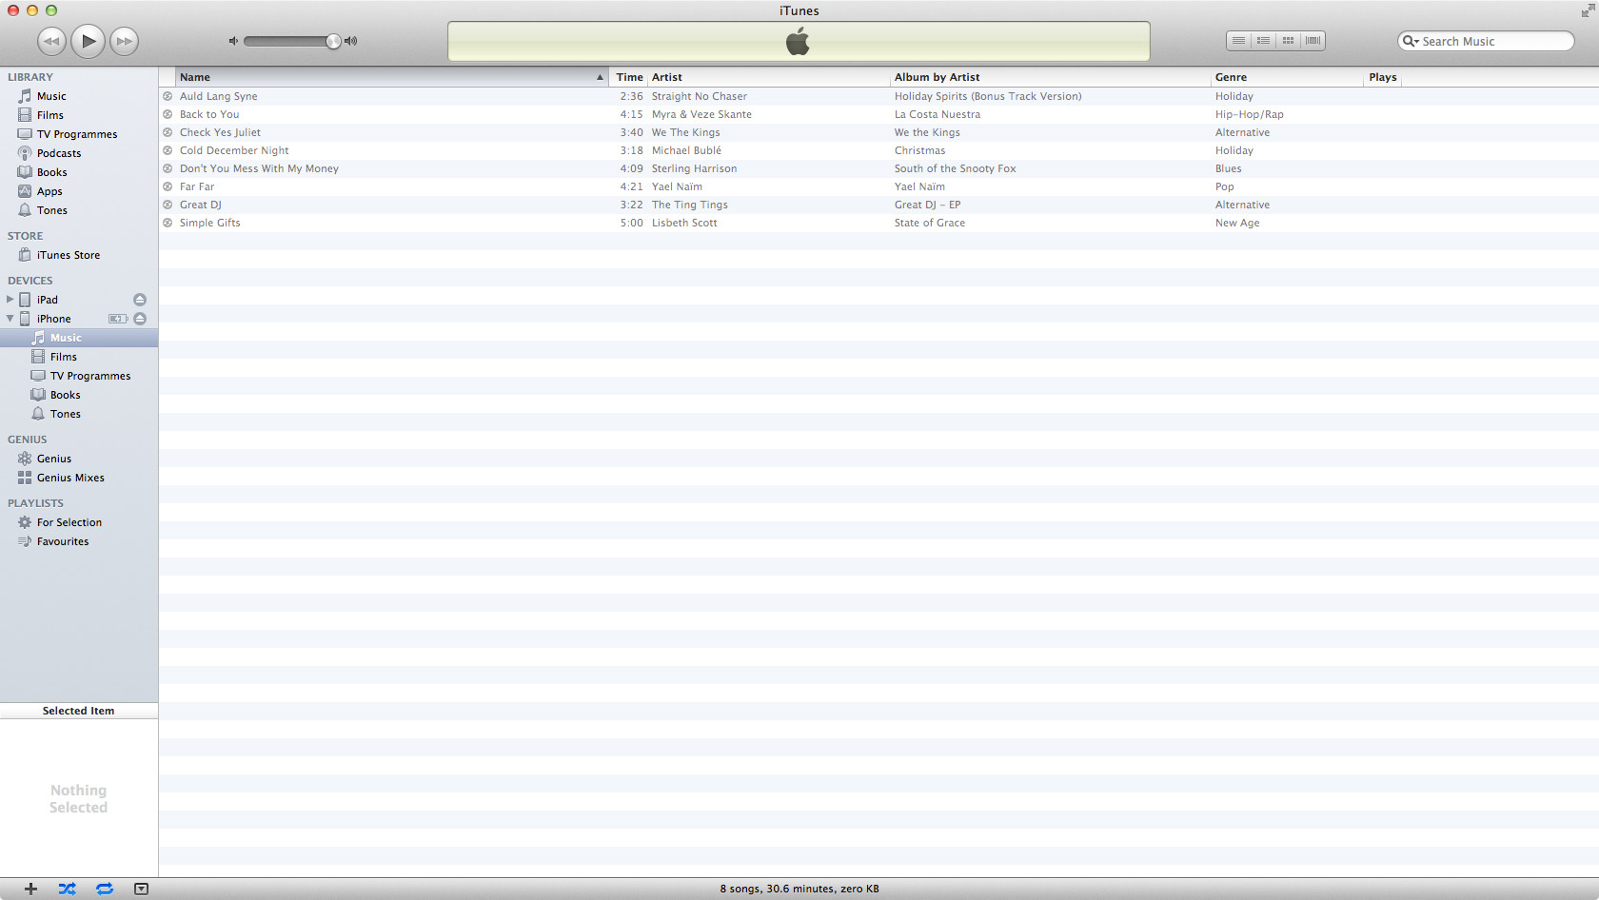
Task: Add a new playlist with plus button
Action: click(x=30, y=889)
